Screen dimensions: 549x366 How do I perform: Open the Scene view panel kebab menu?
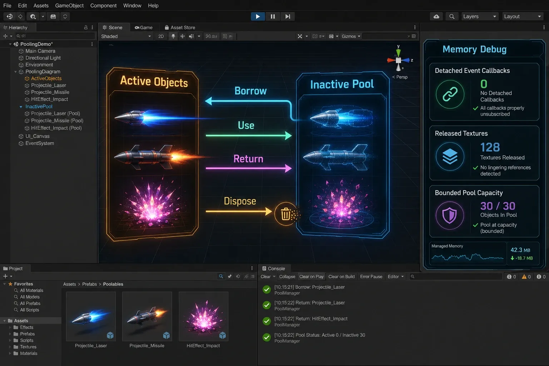point(415,28)
